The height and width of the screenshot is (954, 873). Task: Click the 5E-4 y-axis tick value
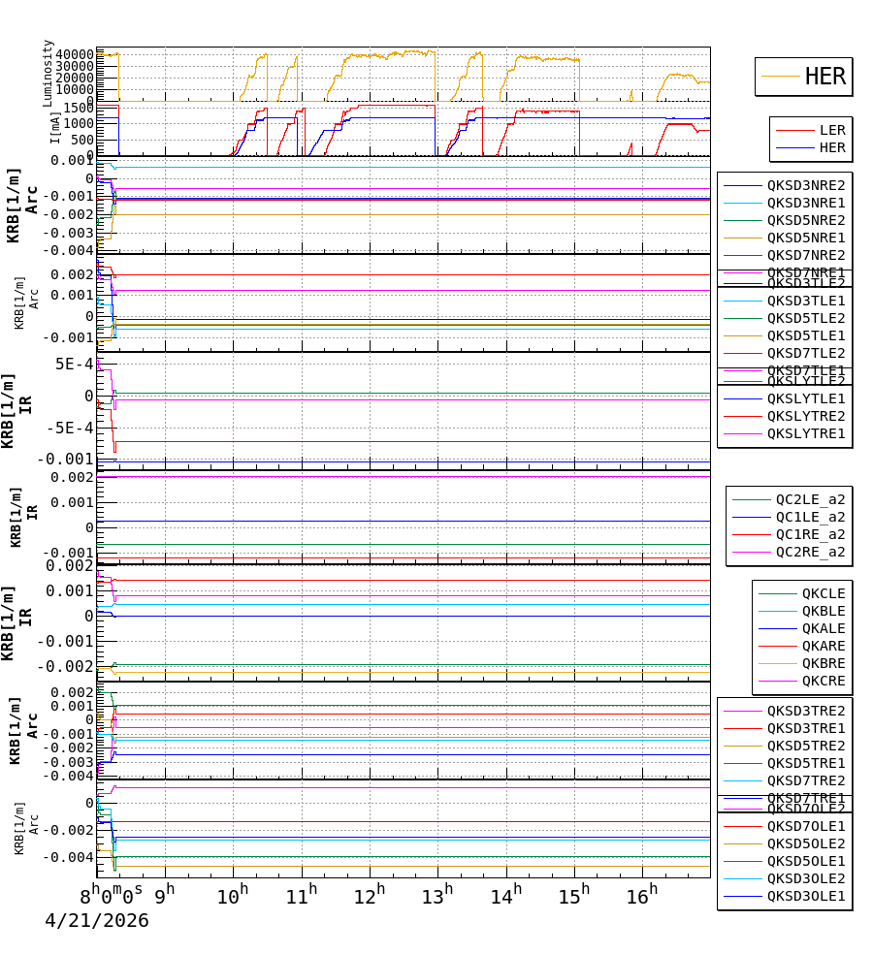click(x=75, y=365)
